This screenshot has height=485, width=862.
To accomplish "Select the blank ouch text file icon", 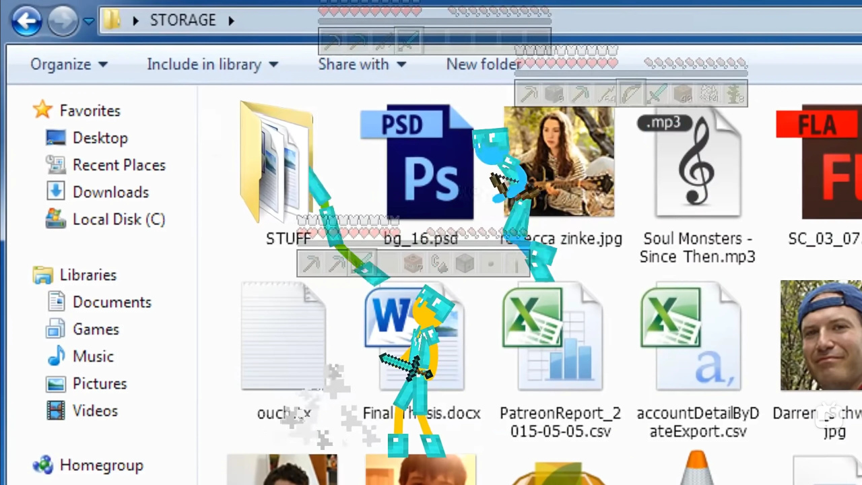I will coord(284,336).
